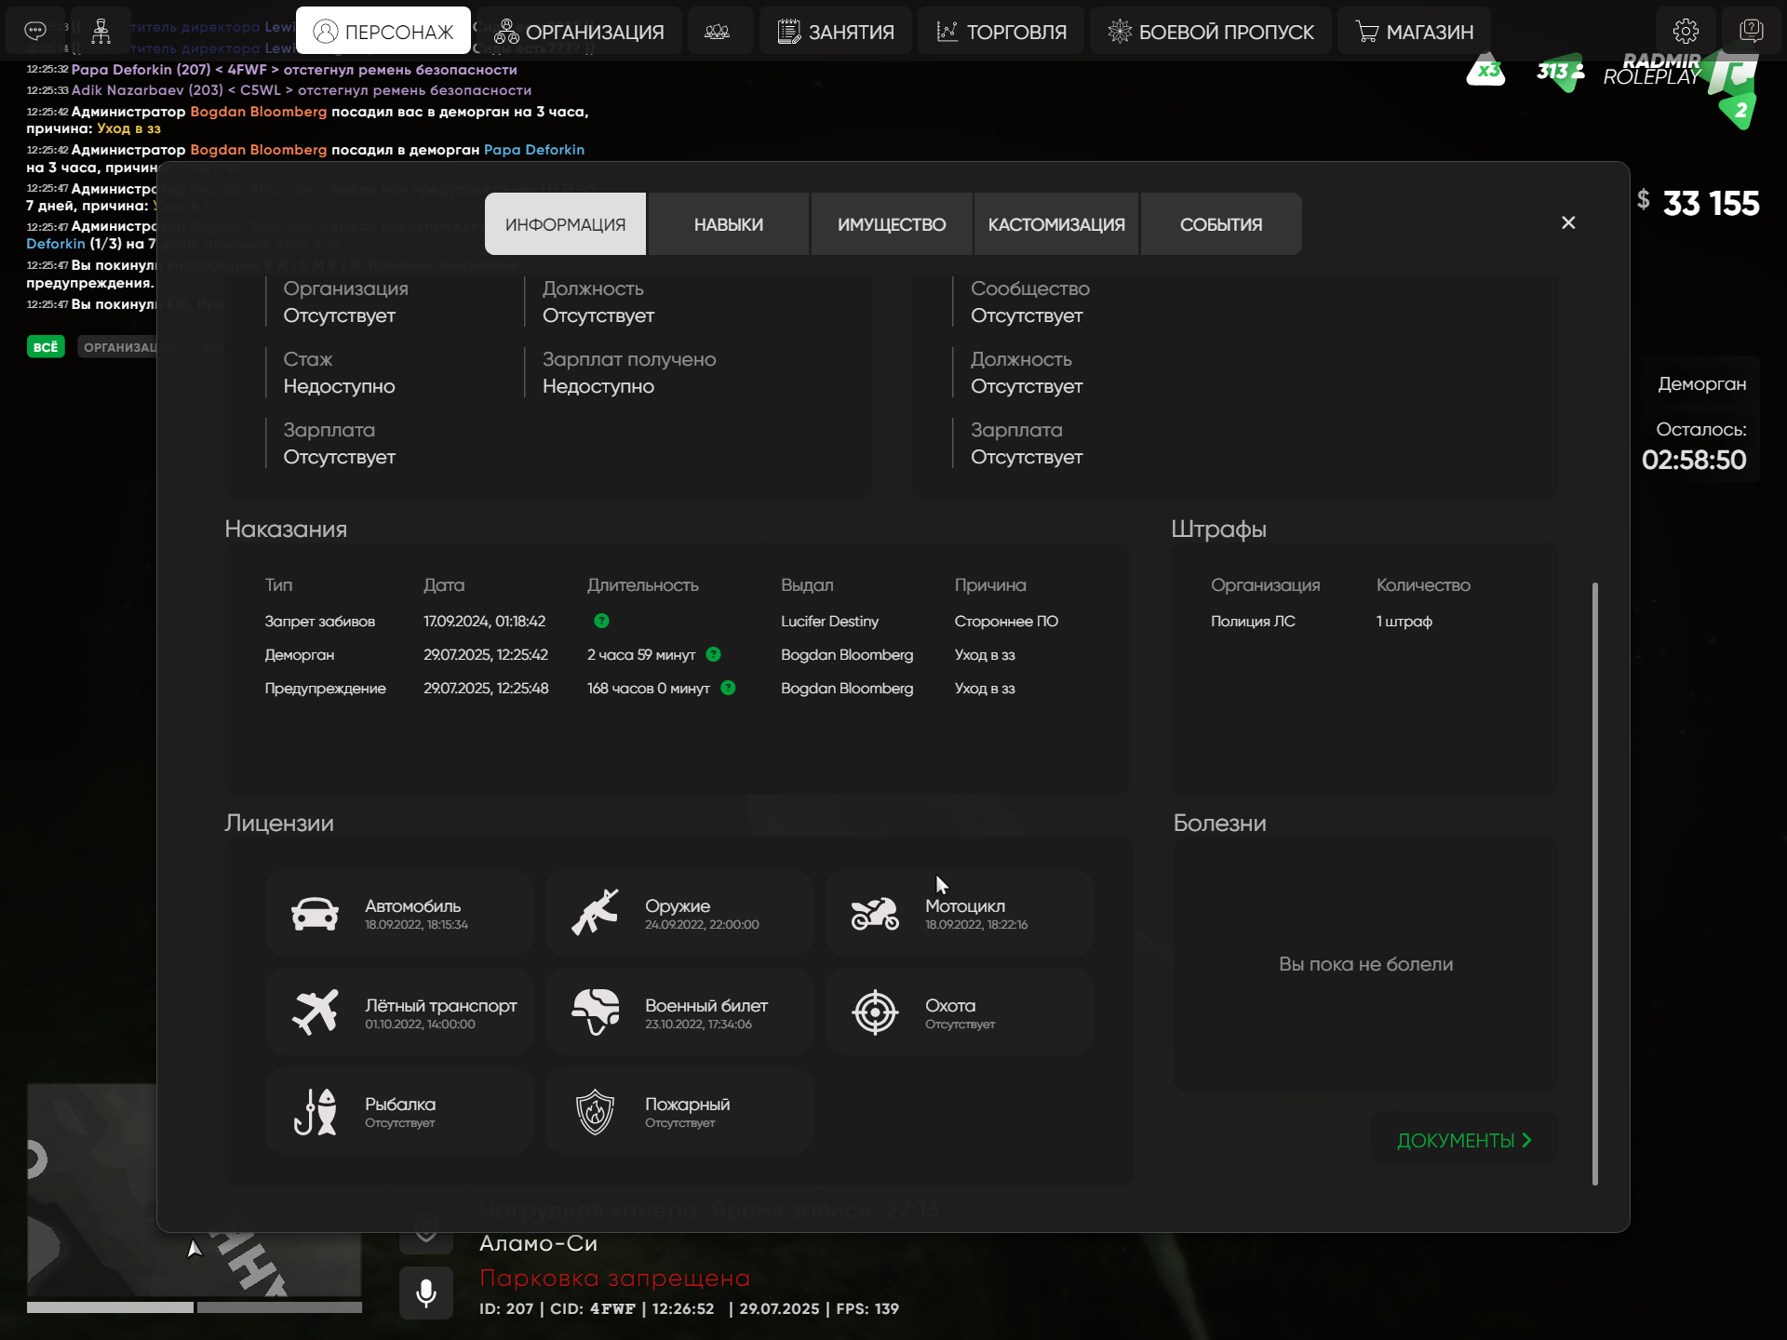This screenshot has height=1340, width=1787.
Task: Select the Пожарный shield flame icon
Action: pyautogui.click(x=596, y=1112)
